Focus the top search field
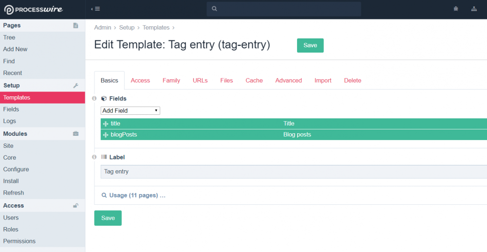487x252 pixels. (284, 9)
